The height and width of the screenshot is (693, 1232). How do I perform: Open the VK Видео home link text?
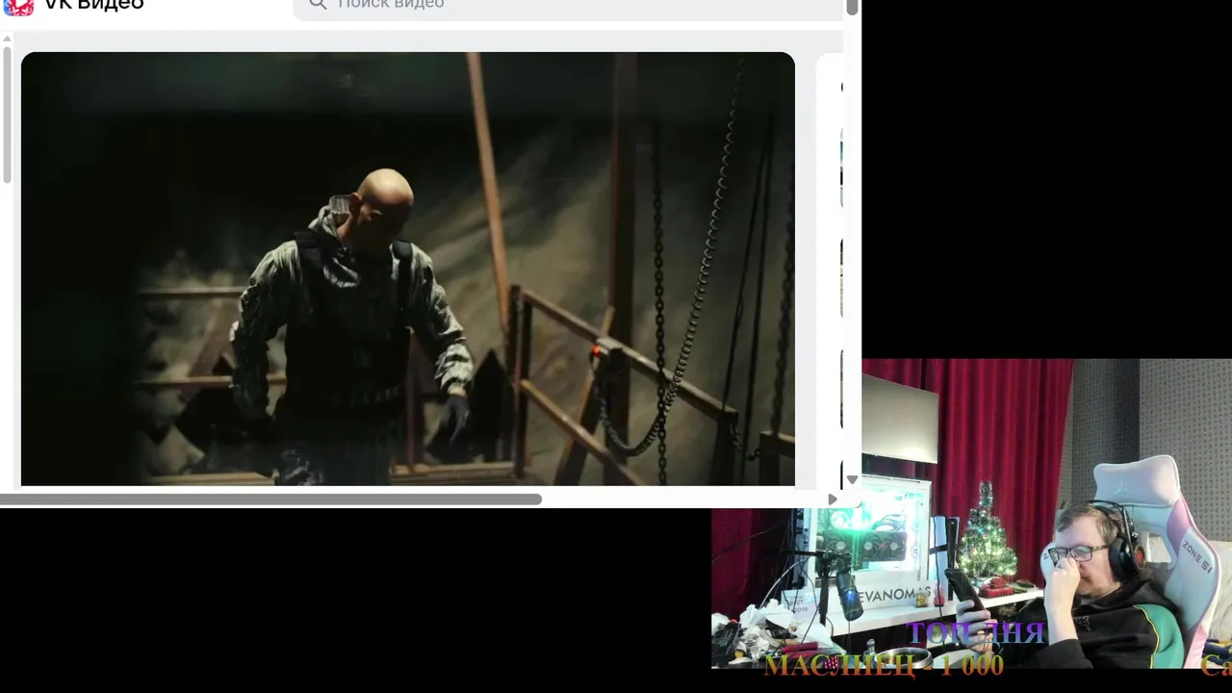(93, 5)
